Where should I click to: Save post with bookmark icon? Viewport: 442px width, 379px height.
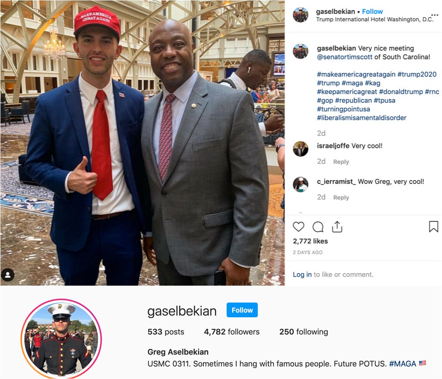pos(433,226)
